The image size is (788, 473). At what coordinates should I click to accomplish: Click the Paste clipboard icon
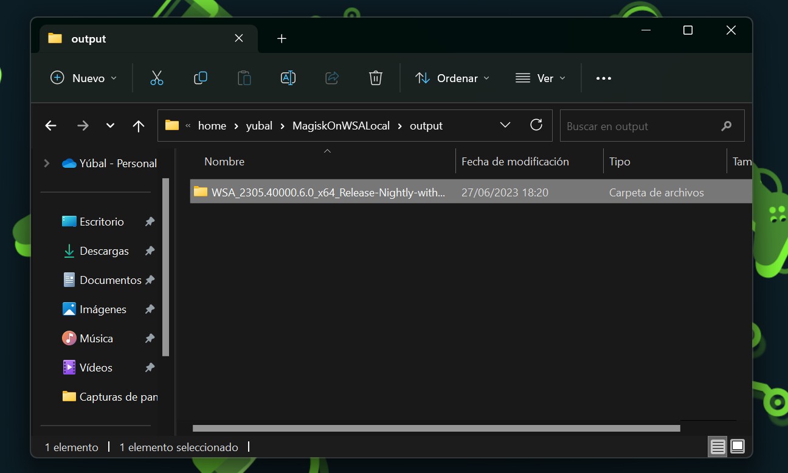point(244,78)
